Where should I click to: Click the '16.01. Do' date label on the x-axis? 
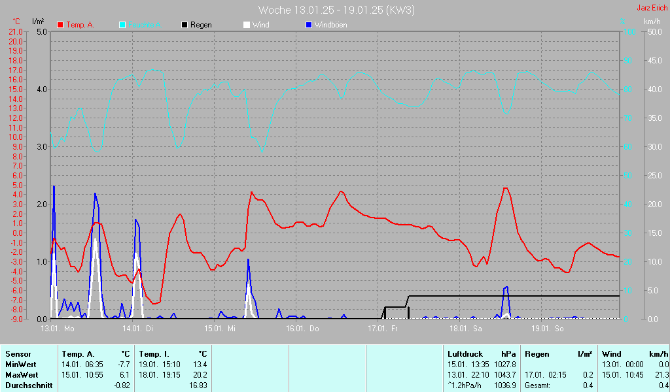pyautogui.click(x=302, y=329)
